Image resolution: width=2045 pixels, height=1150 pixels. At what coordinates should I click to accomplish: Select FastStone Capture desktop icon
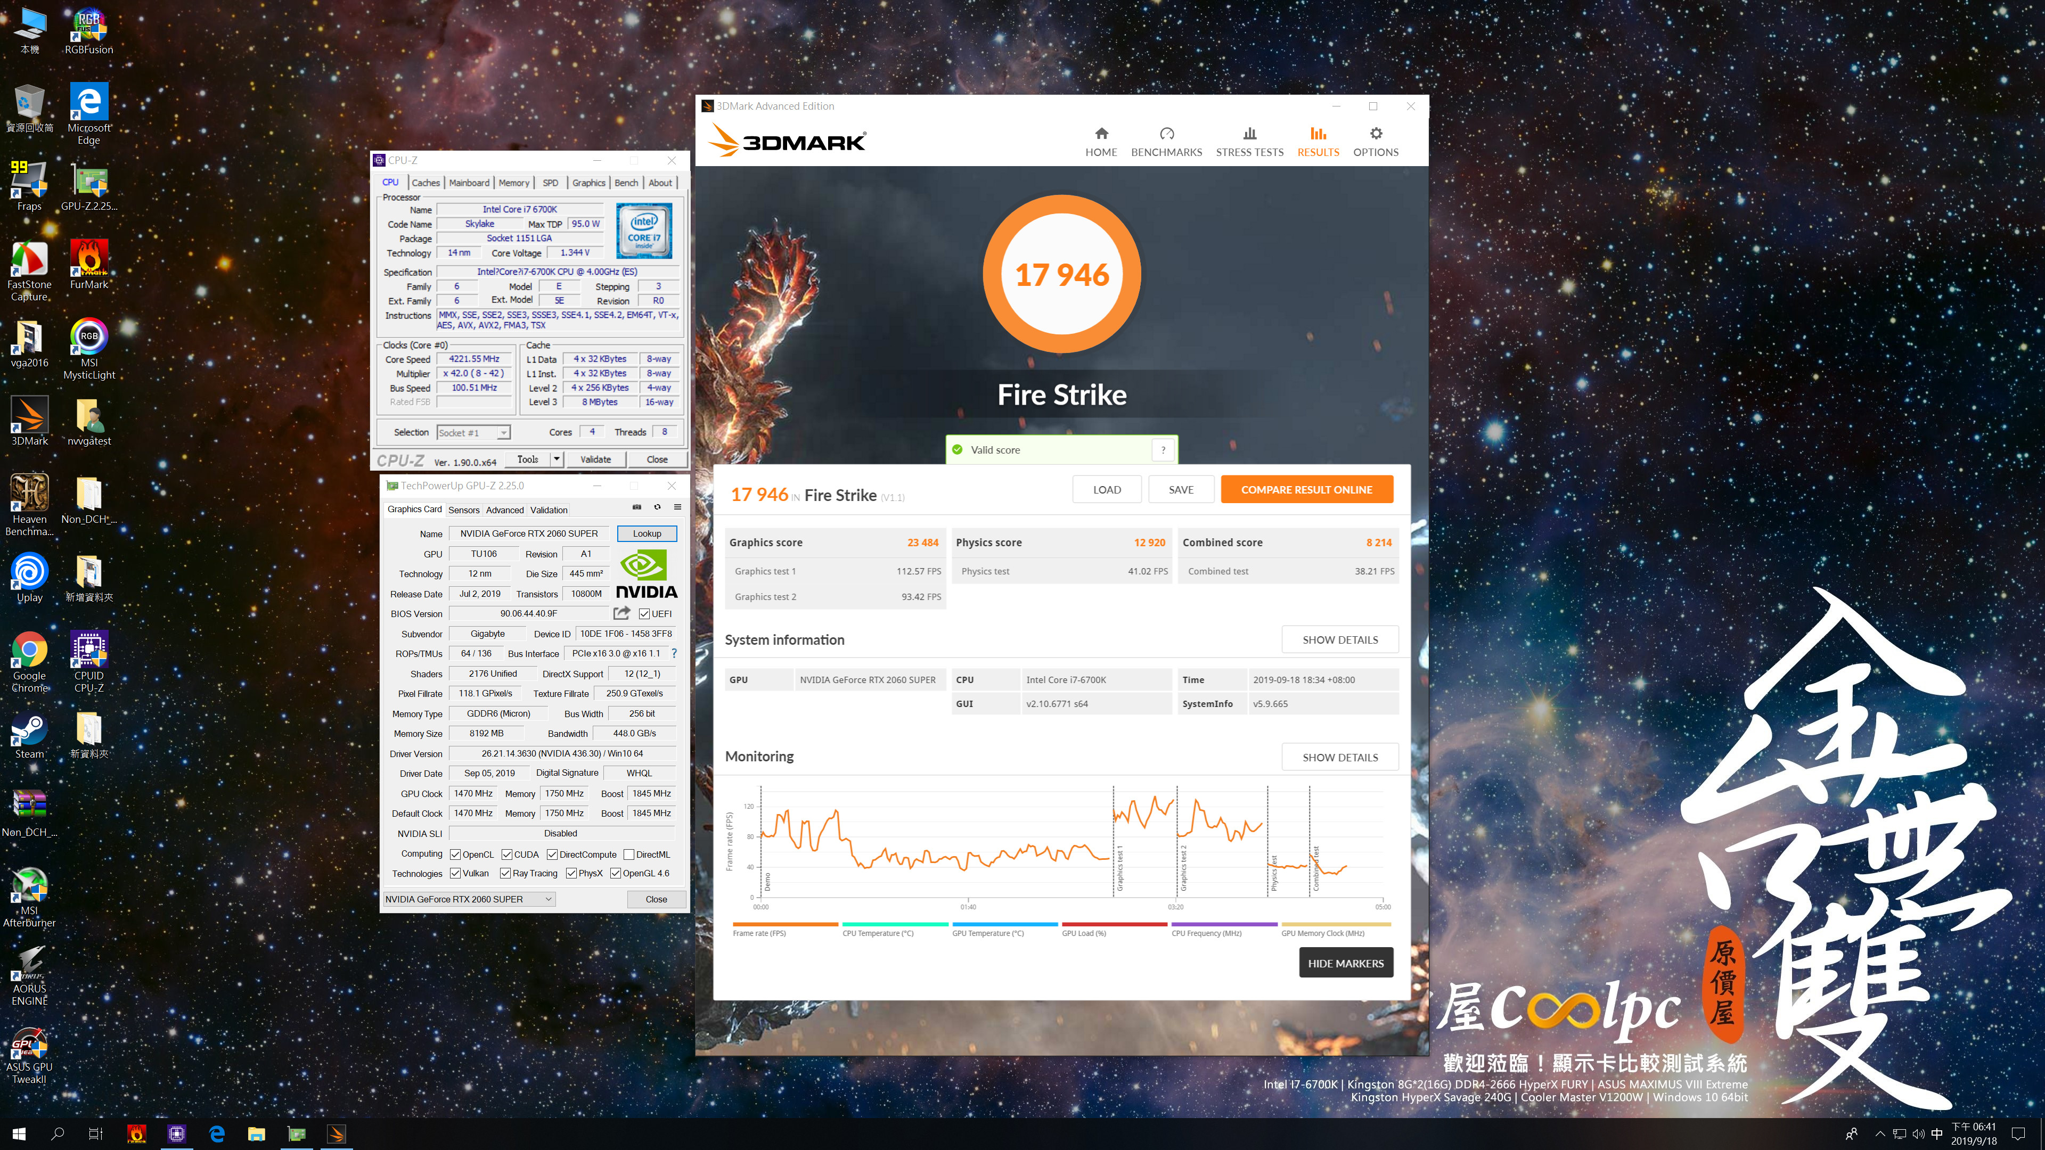tap(29, 270)
